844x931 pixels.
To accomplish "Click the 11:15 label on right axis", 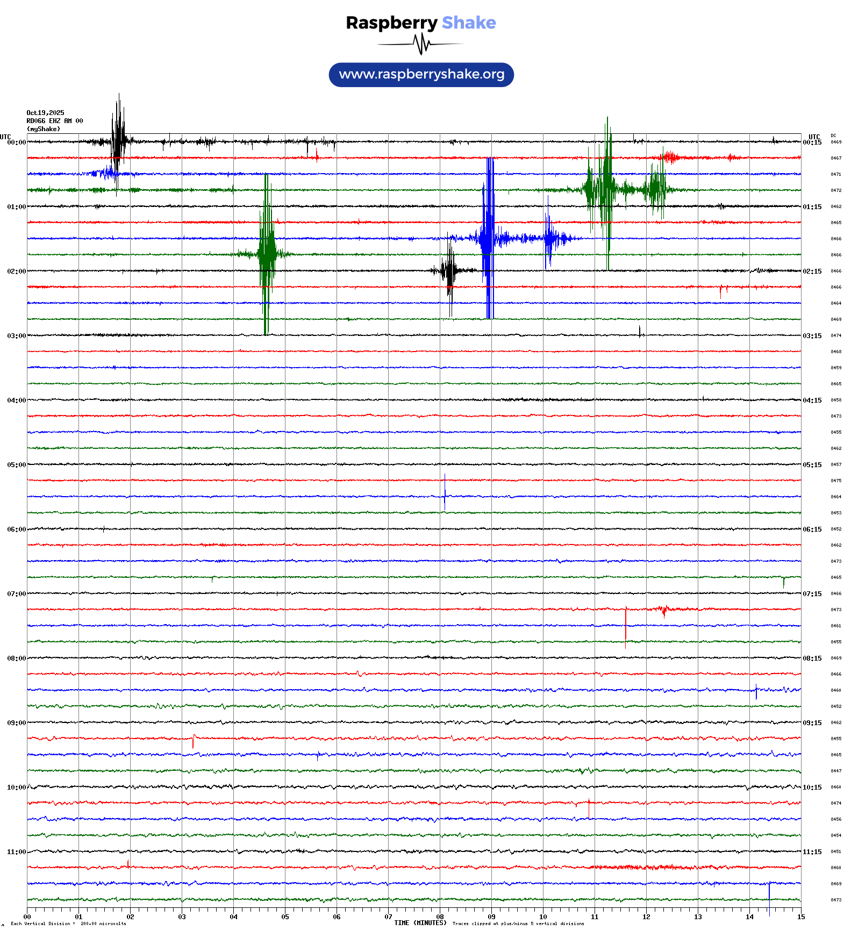I will [812, 852].
